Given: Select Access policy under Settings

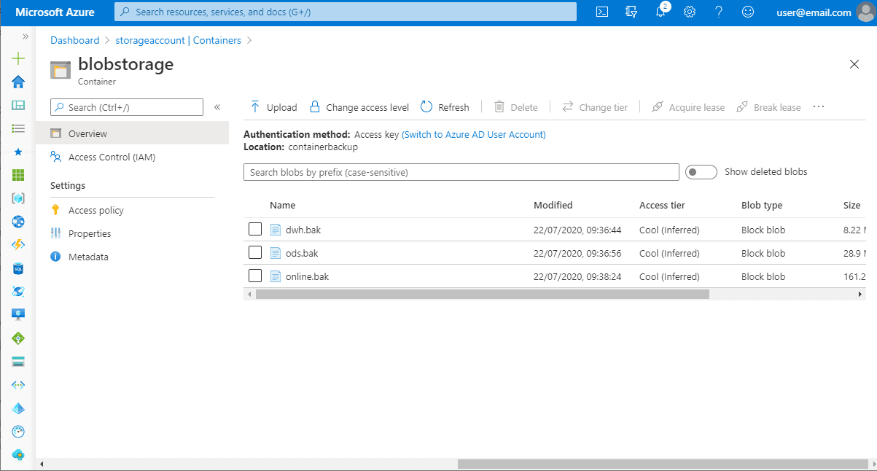Looking at the screenshot, I should 96,210.
